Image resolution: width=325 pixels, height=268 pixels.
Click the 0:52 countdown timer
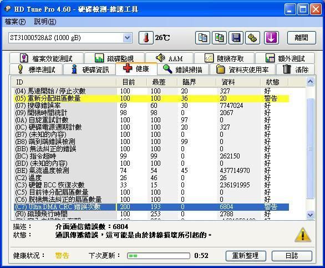pos(201,256)
